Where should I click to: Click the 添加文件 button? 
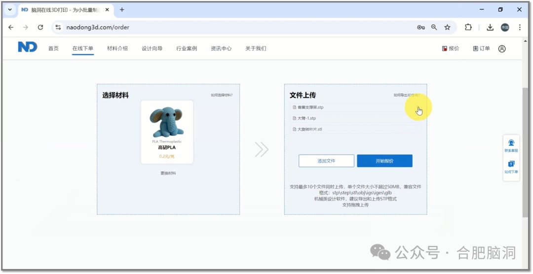pyautogui.click(x=326, y=161)
